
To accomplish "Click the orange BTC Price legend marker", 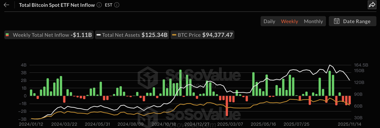I will [x=174, y=35].
